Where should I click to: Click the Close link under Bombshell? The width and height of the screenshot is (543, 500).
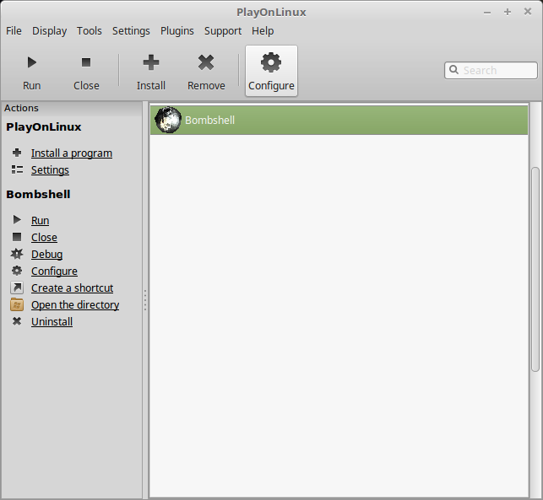pos(44,238)
